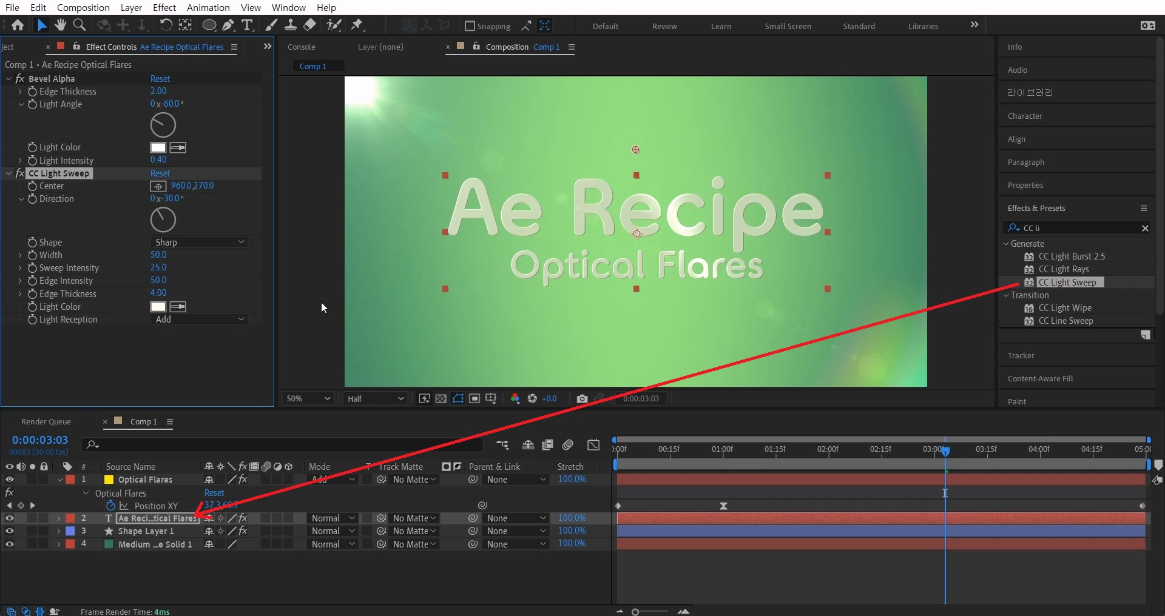Select the Rotation tool
The width and height of the screenshot is (1165, 616).
click(166, 25)
